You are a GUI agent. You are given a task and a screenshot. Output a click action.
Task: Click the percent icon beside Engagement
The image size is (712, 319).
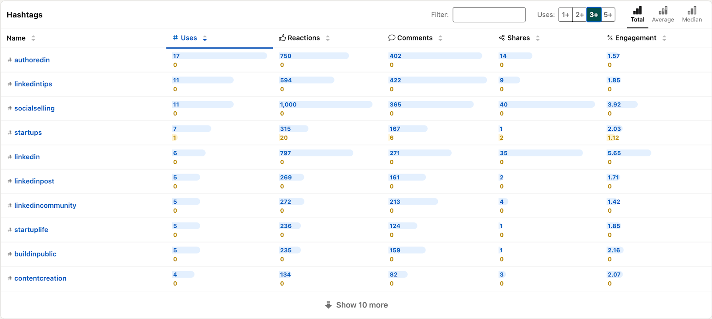point(609,37)
